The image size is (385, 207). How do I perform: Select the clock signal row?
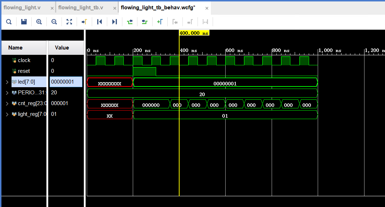coord(24,60)
